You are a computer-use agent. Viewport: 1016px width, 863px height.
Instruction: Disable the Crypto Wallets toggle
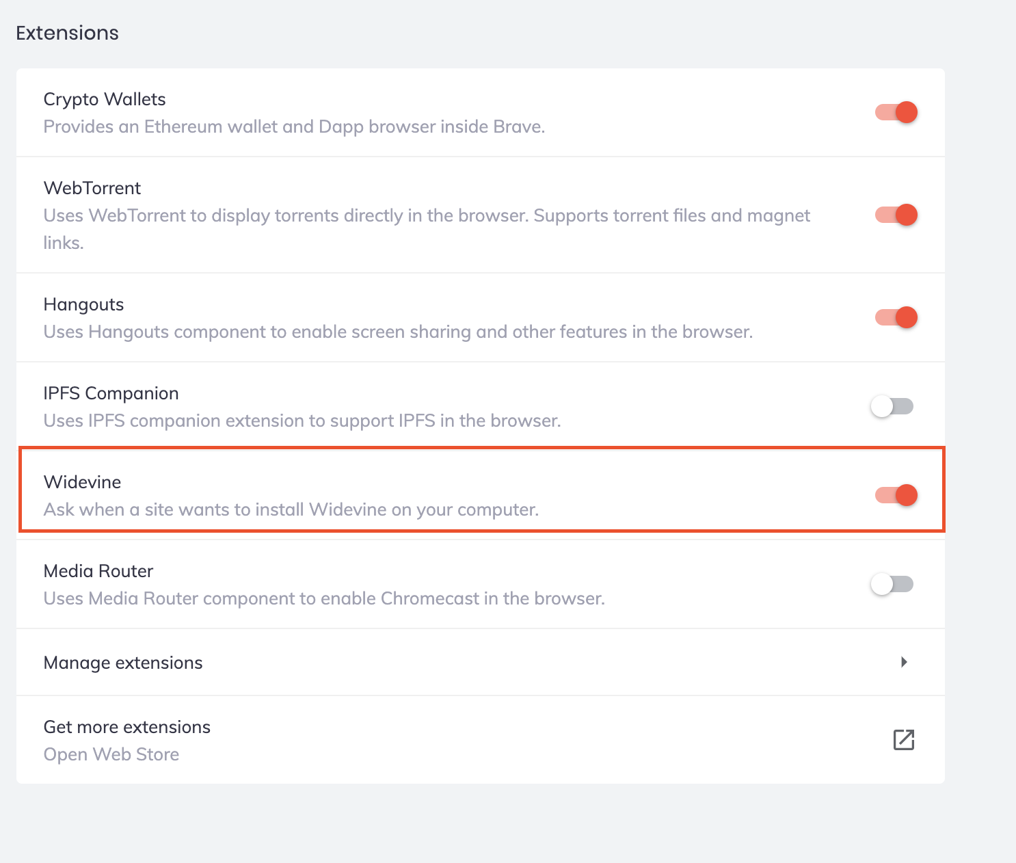tap(896, 112)
